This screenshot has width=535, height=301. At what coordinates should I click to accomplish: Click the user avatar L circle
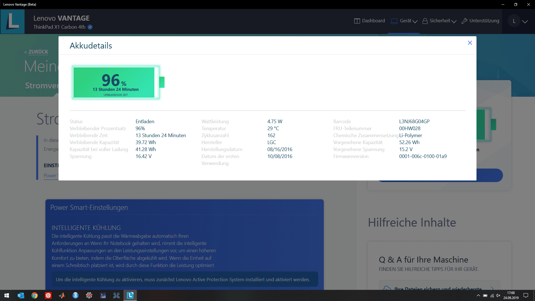[514, 21]
